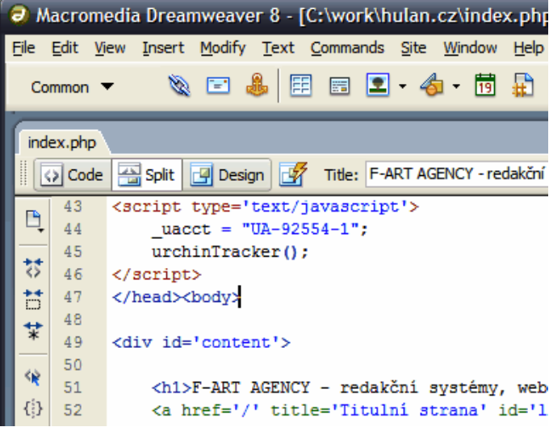Collapse Full Tag in coding toolbar

(x=33, y=268)
